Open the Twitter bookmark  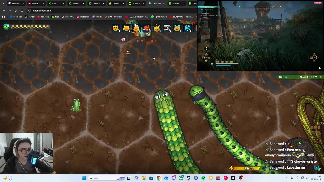(30, 17)
